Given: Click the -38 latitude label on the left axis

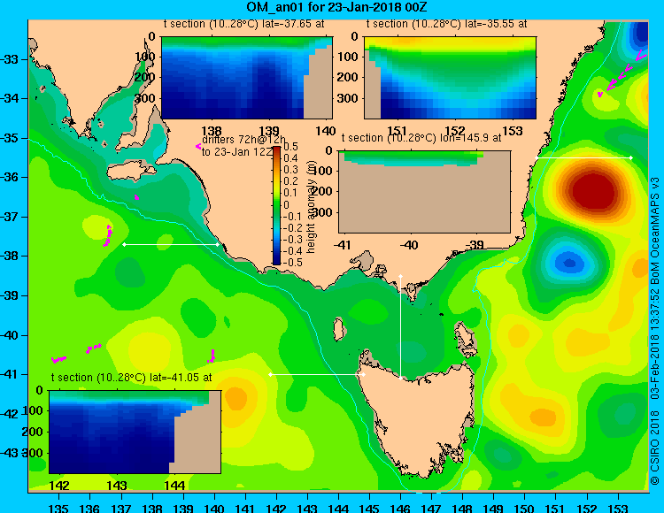Looking at the screenshot, I should pyautogui.click(x=10, y=256).
